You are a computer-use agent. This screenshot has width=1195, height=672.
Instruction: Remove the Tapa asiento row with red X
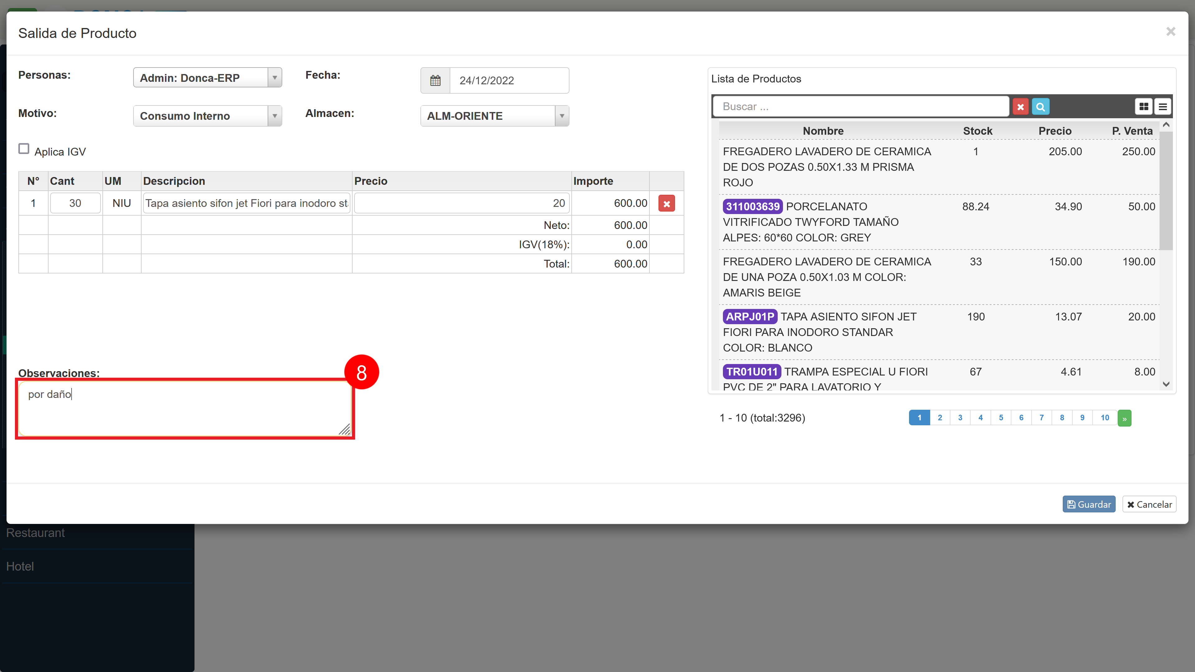(667, 203)
